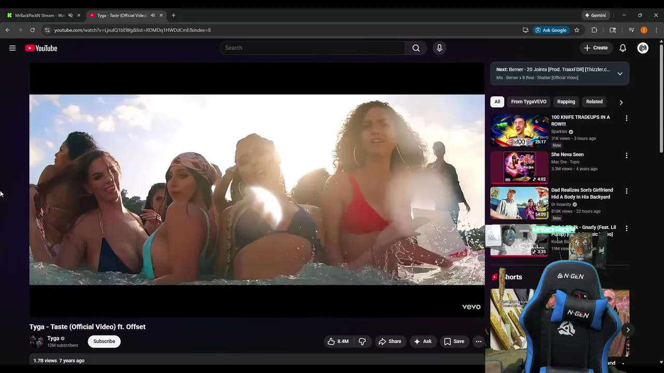
Task: Open Tyga channel name link
Action: [x=53, y=338]
